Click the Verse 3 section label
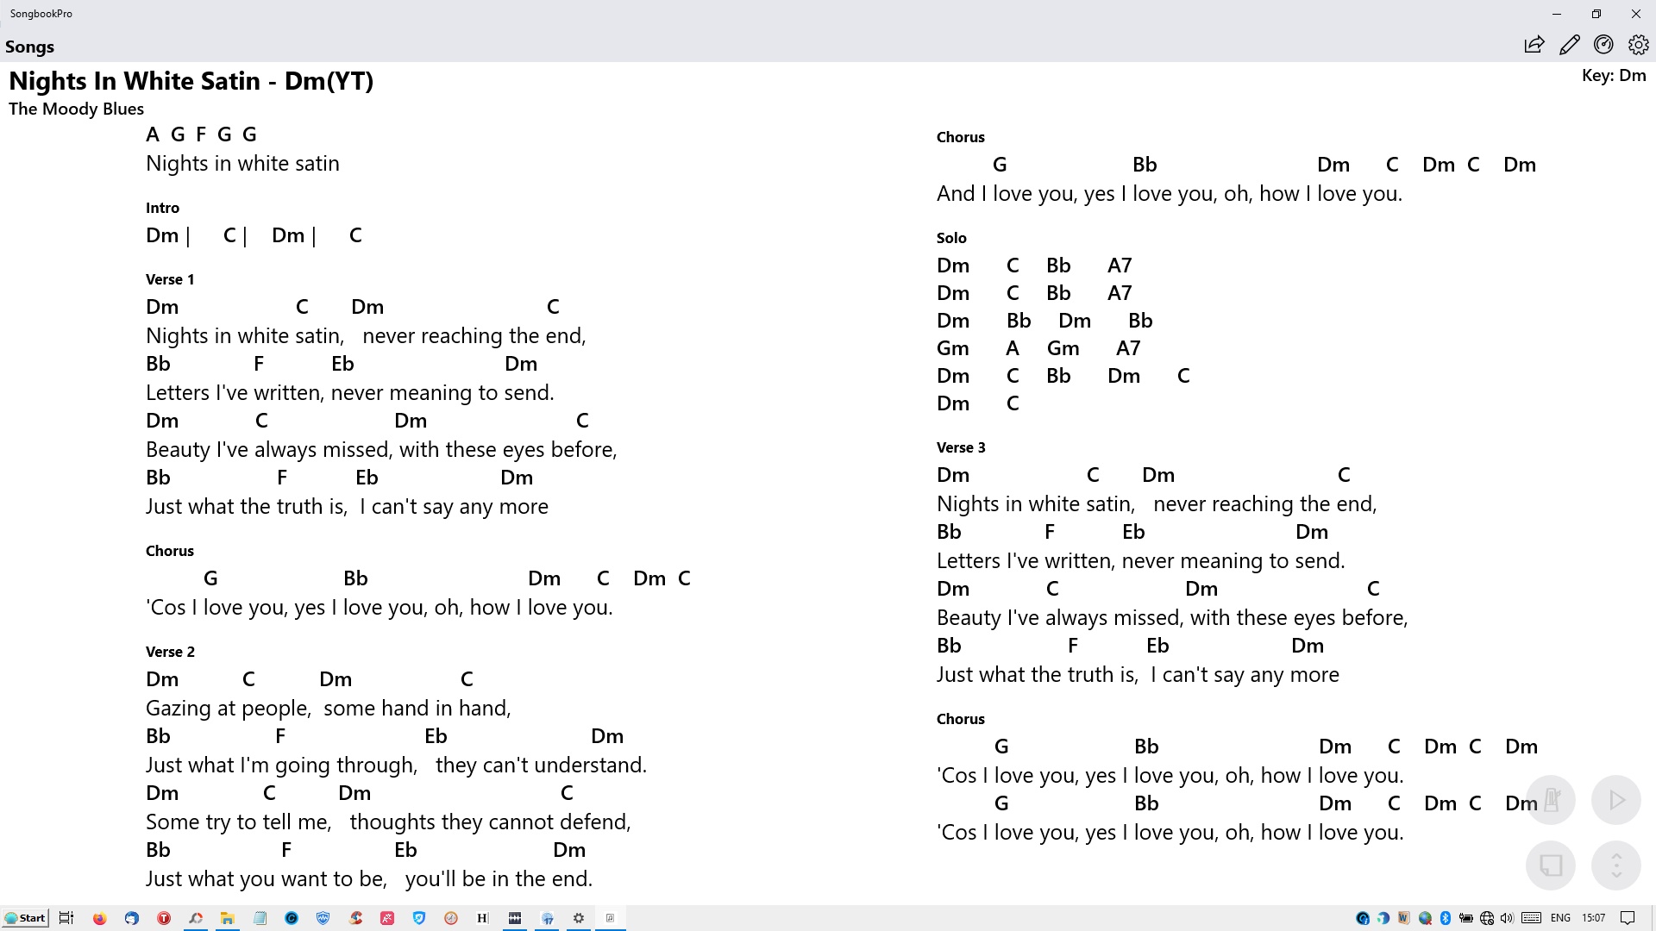The height and width of the screenshot is (931, 1656). click(x=961, y=447)
